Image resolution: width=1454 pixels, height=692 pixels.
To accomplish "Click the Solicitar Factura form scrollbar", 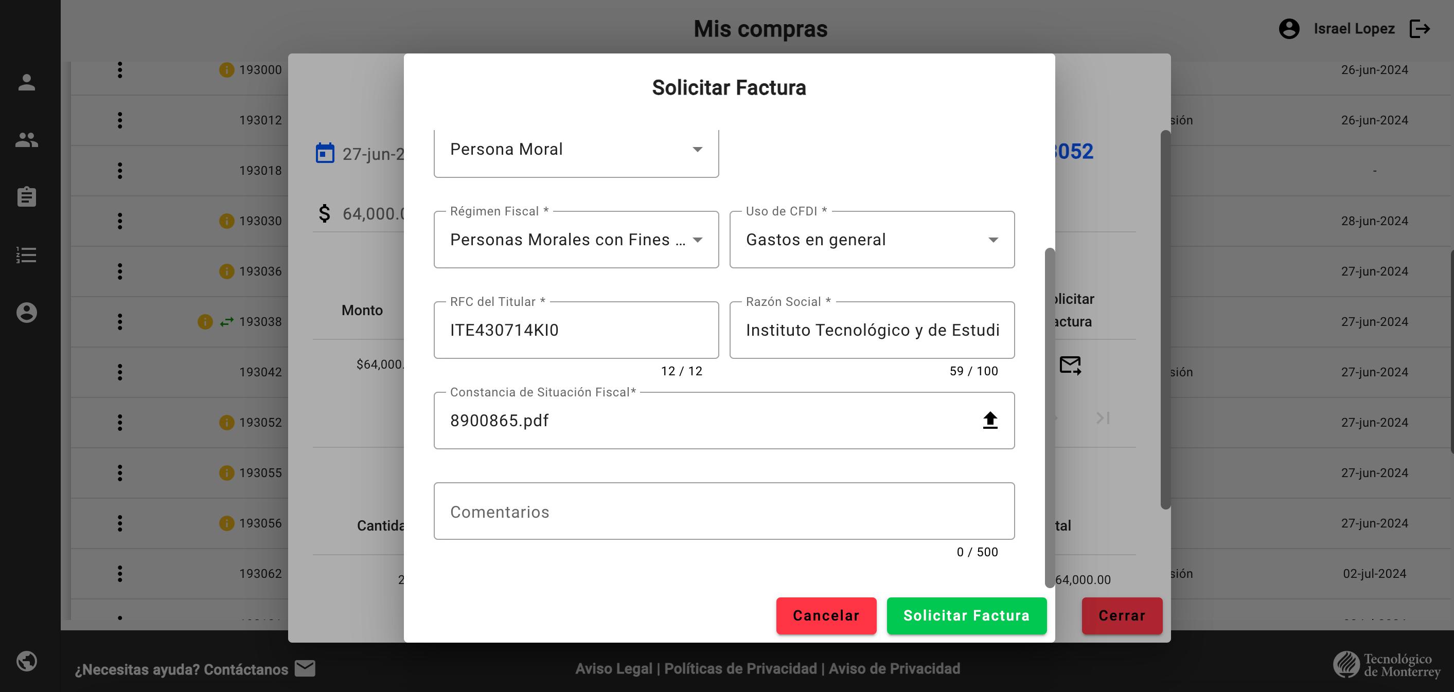I will [x=1049, y=417].
